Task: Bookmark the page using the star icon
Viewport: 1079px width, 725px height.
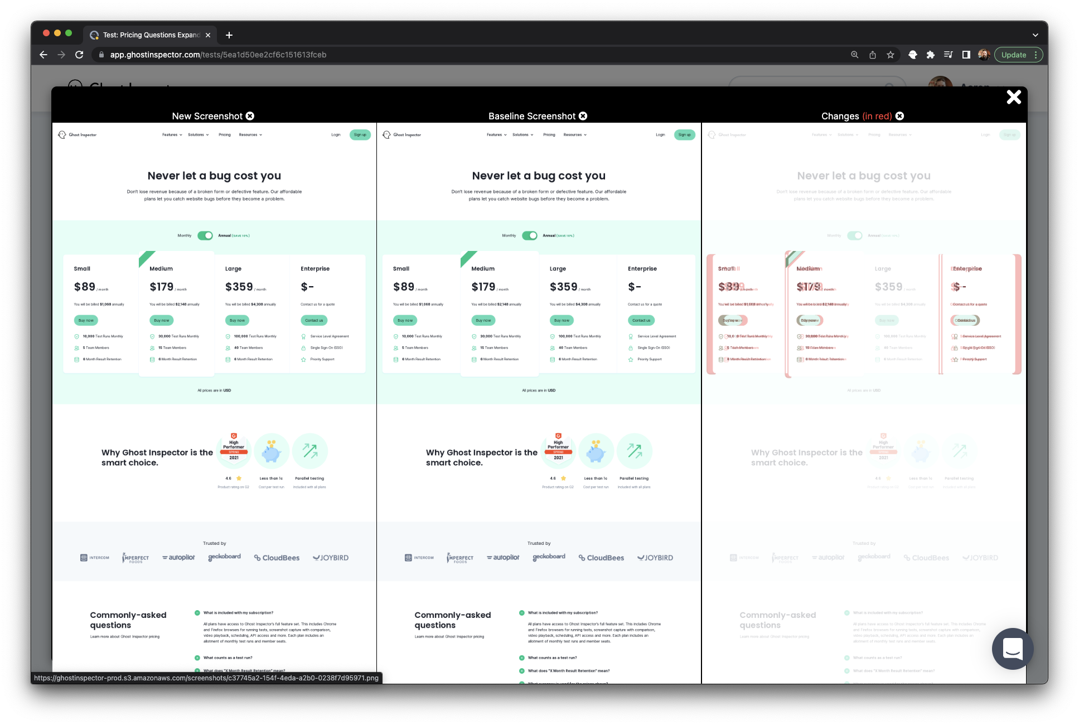Action: [891, 55]
